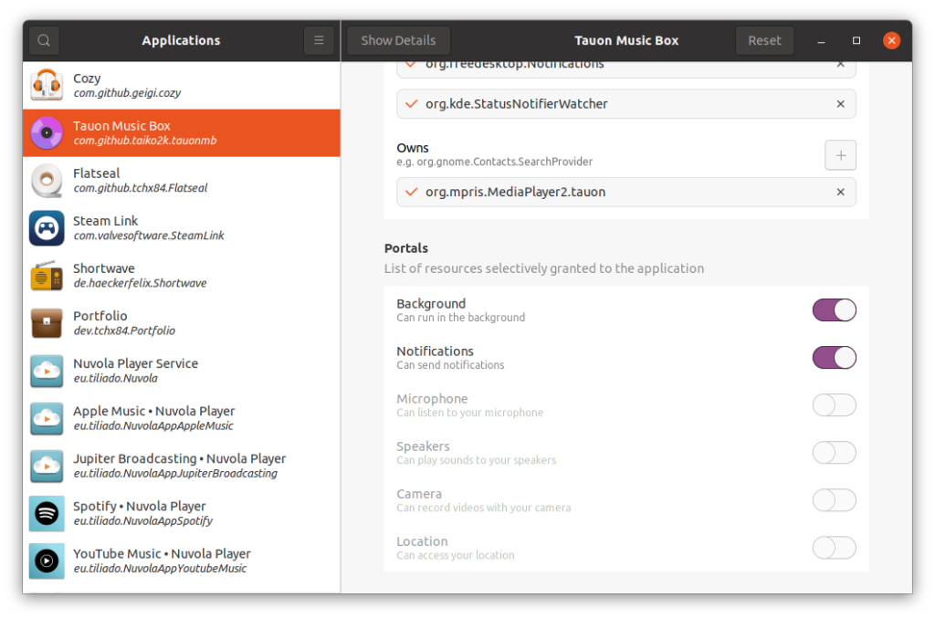Select Portfolio in the applications list
The image size is (935, 619).
tap(182, 323)
